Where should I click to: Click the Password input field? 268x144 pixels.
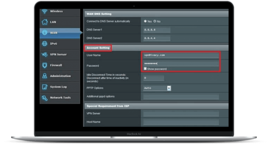coord(181,64)
